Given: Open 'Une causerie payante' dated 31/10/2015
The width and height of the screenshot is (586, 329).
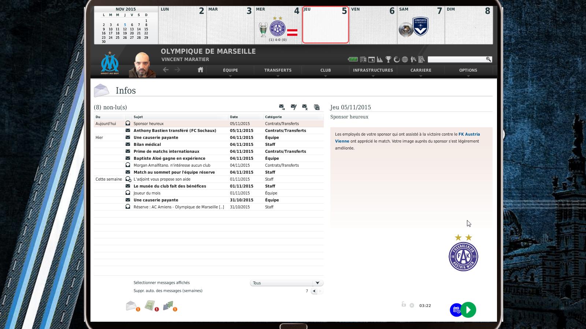Looking at the screenshot, I should click(209, 200).
